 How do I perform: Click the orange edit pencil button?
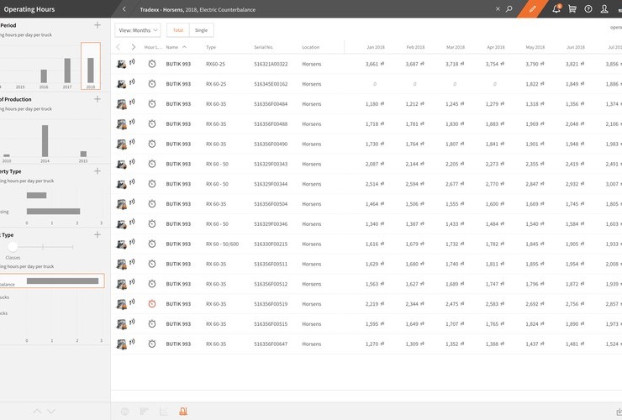click(532, 8)
